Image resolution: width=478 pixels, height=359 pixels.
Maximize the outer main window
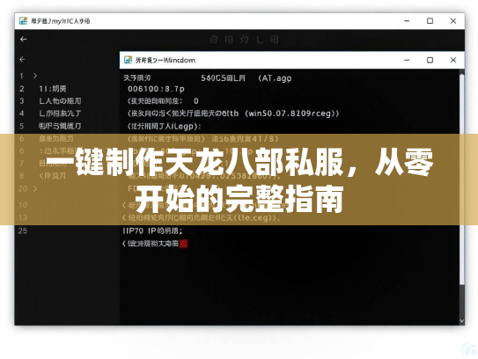[430, 21]
